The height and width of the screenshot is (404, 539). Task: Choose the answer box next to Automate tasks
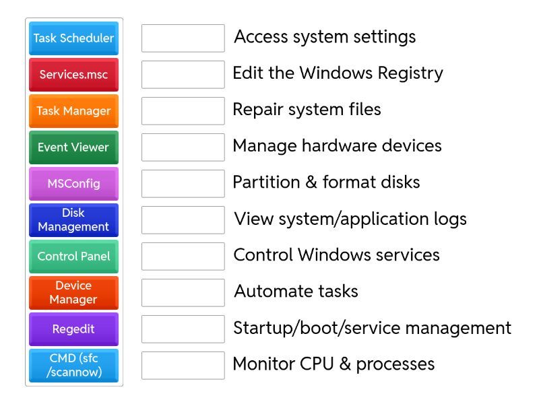click(x=183, y=293)
